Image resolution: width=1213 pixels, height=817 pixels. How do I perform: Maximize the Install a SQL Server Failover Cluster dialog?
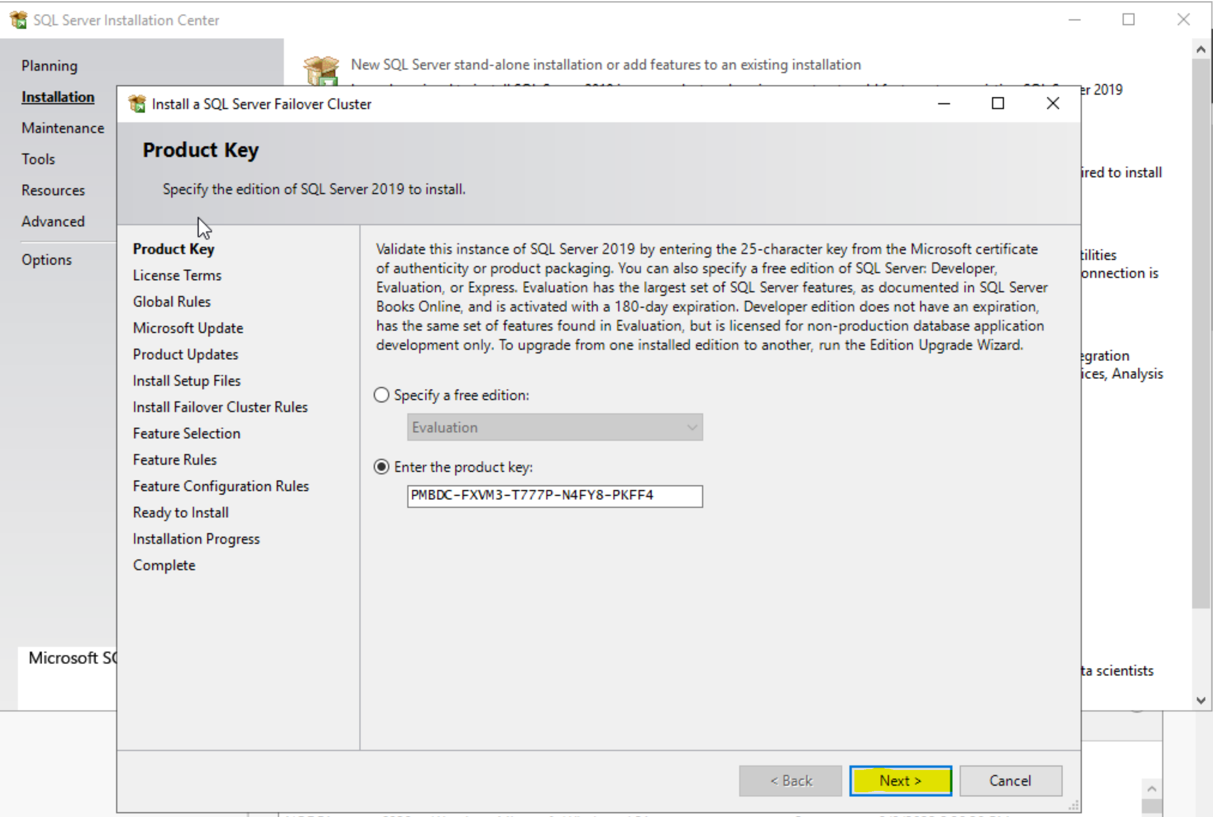pyautogui.click(x=998, y=104)
